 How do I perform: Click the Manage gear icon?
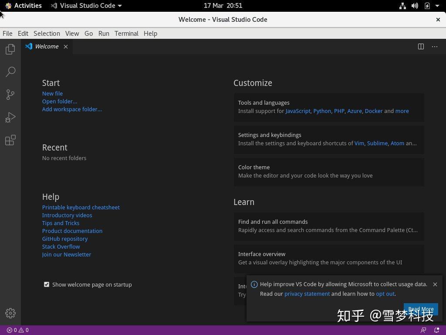(10, 313)
